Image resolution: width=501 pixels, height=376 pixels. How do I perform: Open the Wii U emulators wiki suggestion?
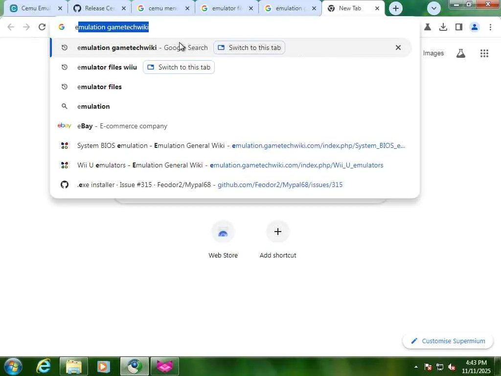[231, 165]
